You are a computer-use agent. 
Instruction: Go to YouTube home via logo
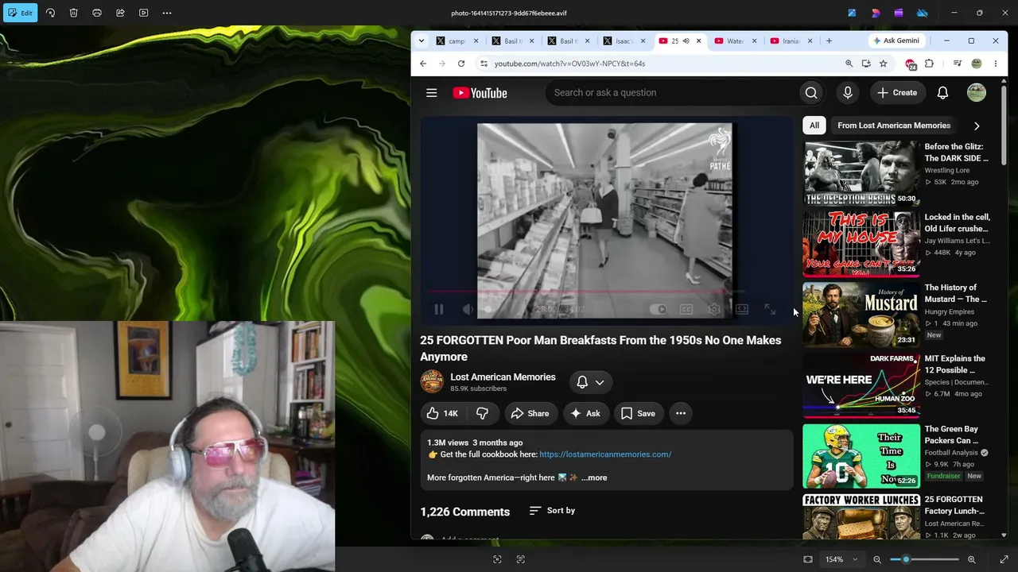480,93
